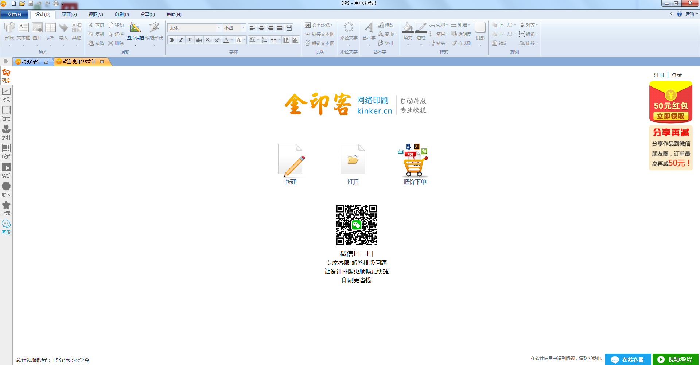Open the 小四 font size dropdown
This screenshot has height=365, width=700.
click(x=243, y=28)
